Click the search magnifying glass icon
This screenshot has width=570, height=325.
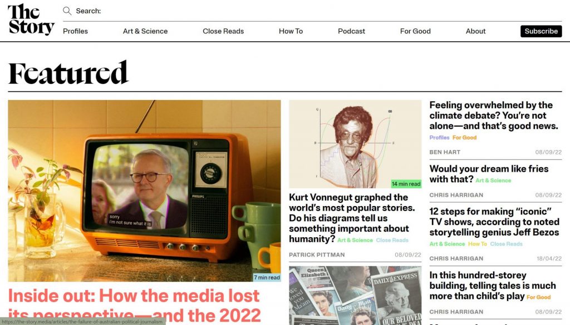pos(67,11)
